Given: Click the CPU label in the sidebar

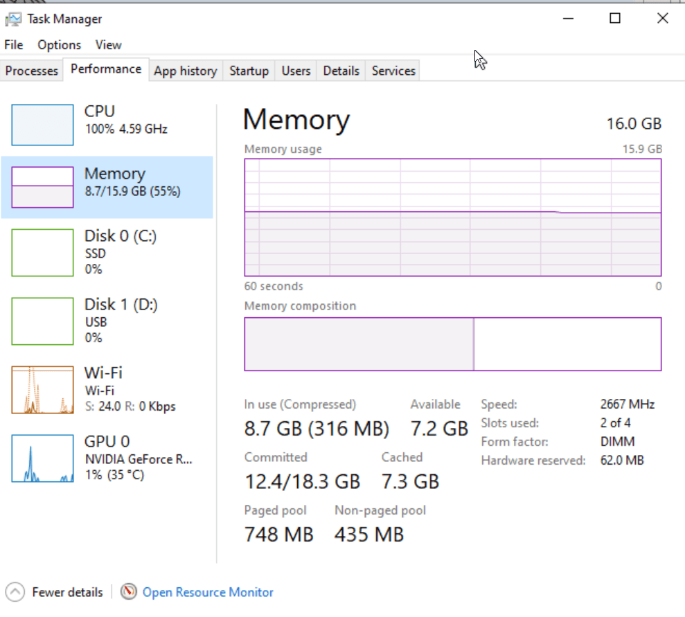Looking at the screenshot, I should click(100, 111).
